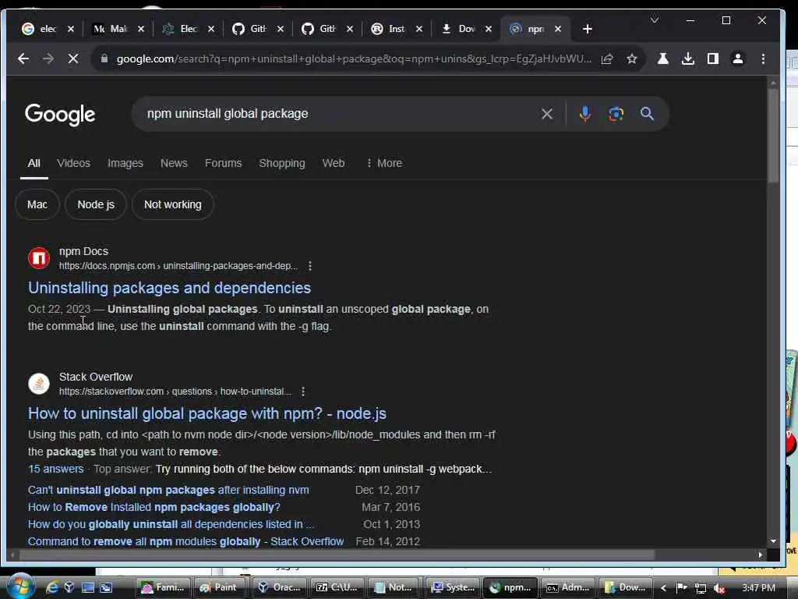Open Uninstalling packages and dependencies result

tap(169, 288)
